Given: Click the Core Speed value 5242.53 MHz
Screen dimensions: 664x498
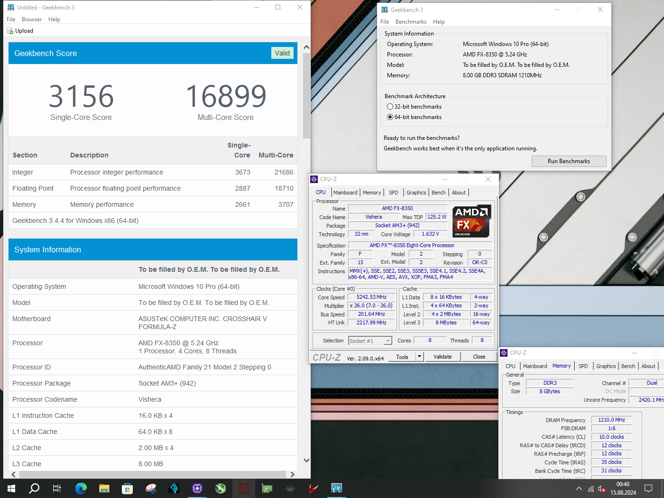Looking at the screenshot, I should coord(371,297).
